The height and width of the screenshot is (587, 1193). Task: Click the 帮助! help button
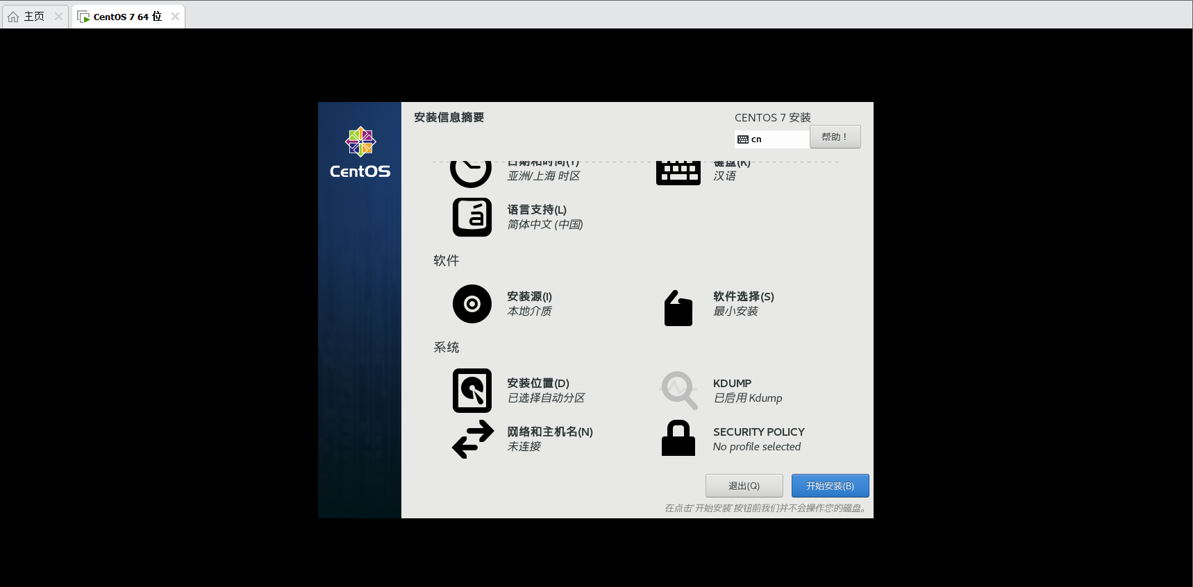(x=835, y=137)
